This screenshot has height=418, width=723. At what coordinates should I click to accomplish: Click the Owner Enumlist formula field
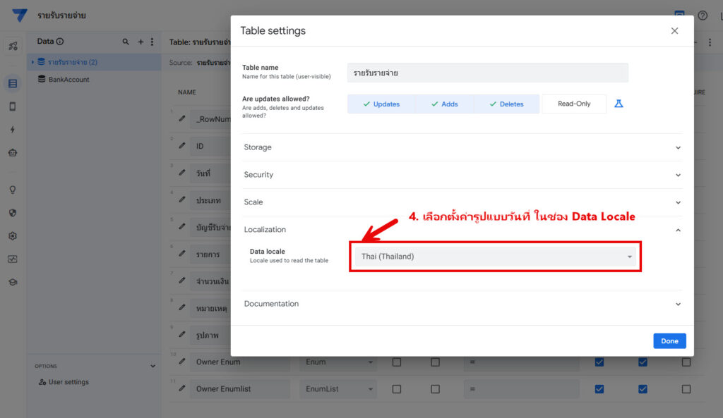(x=522, y=389)
